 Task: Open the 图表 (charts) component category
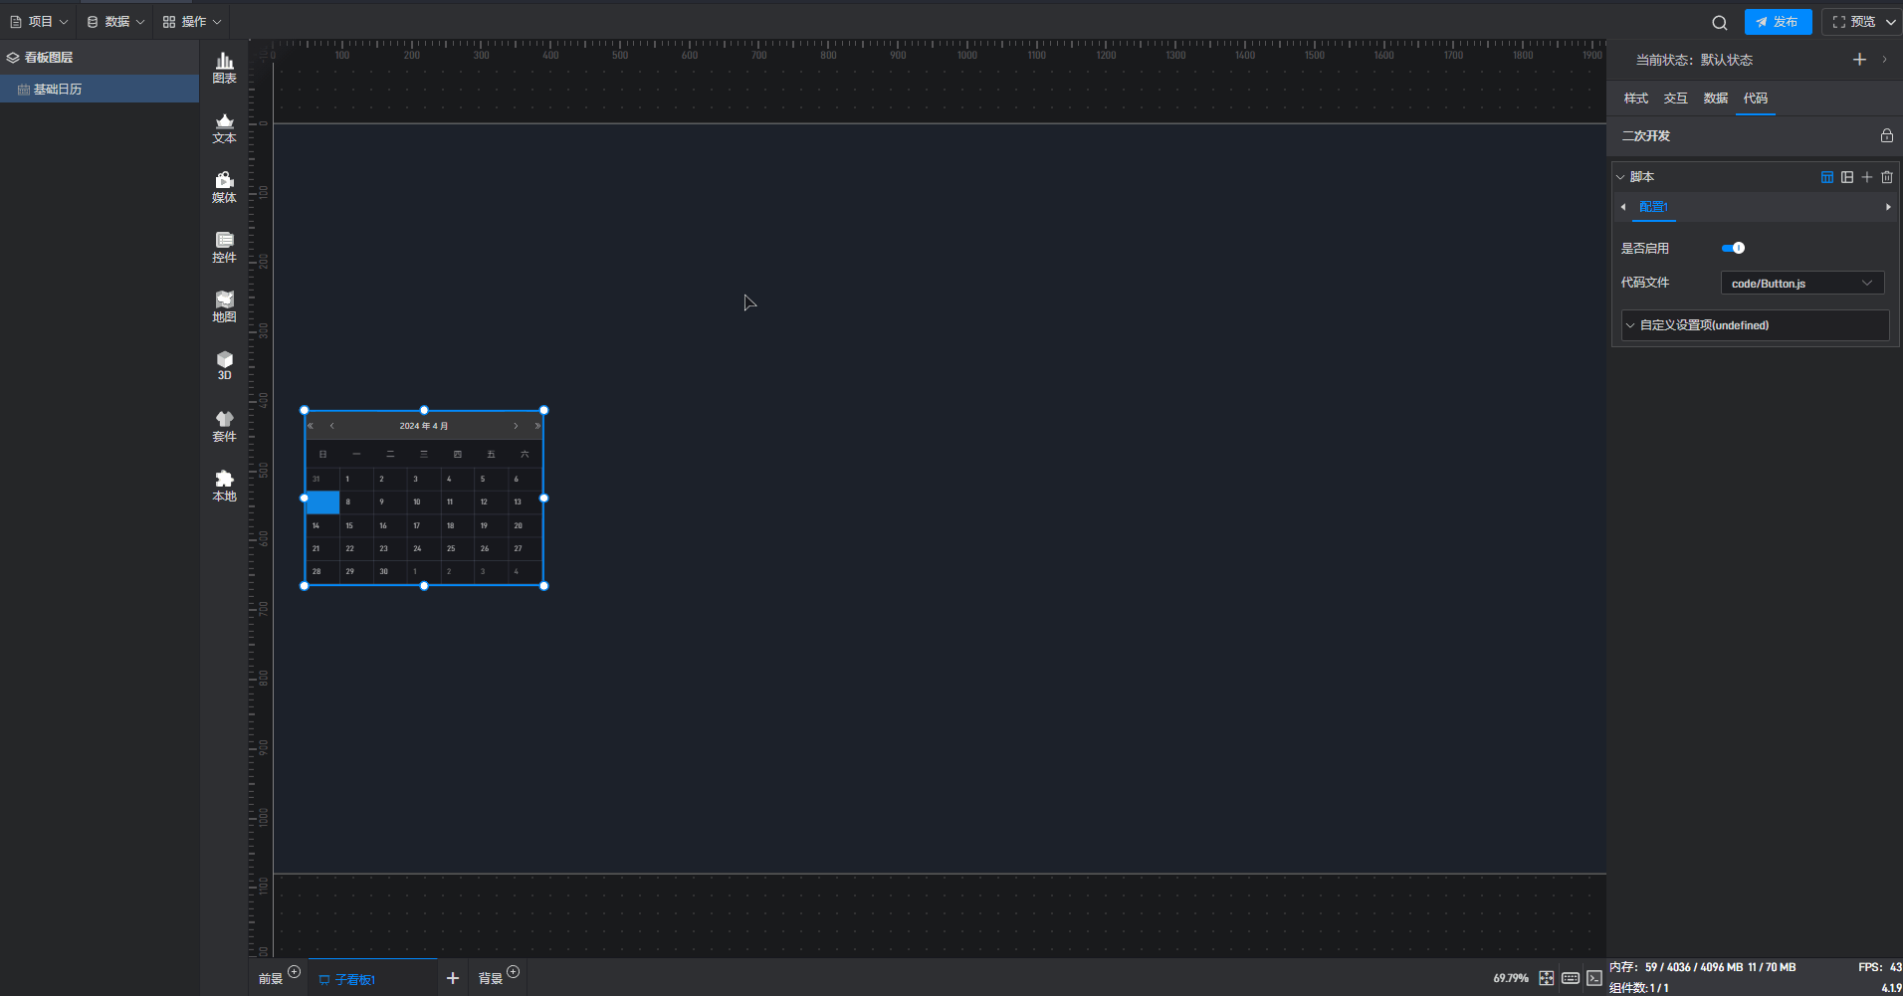[224, 68]
